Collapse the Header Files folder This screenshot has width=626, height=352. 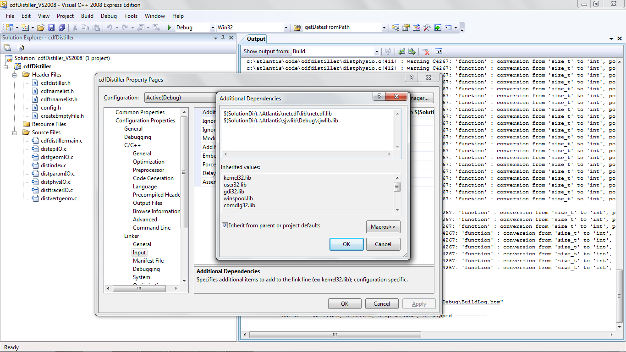pyautogui.click(x=15, y=75)
